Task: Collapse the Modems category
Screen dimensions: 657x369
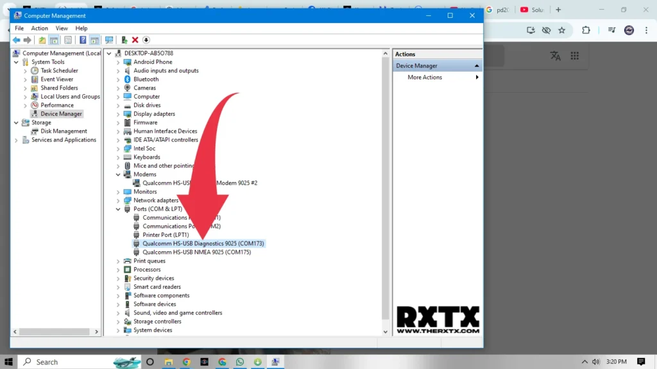Action: [x=119, y=174]
